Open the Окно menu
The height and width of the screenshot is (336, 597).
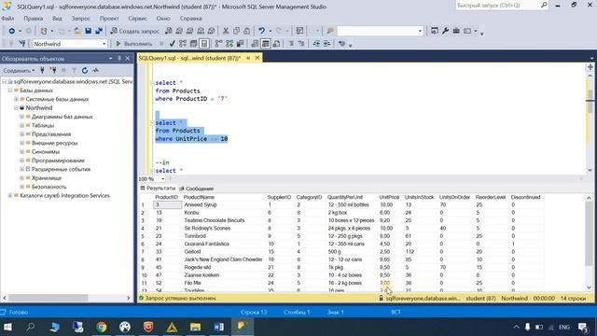(163, 19)
